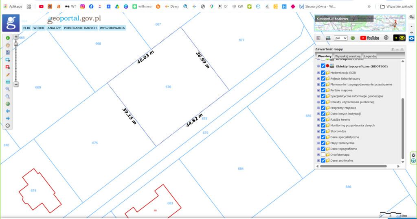Open the POBIERANIE DANYCH menu
This screenshot has height=219, width=417.
[80, 28]
